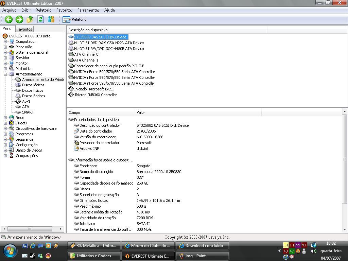Open Utilitarios e Codecs taskbar button
Screen dimensions: 348x261
tap(94, 256)
